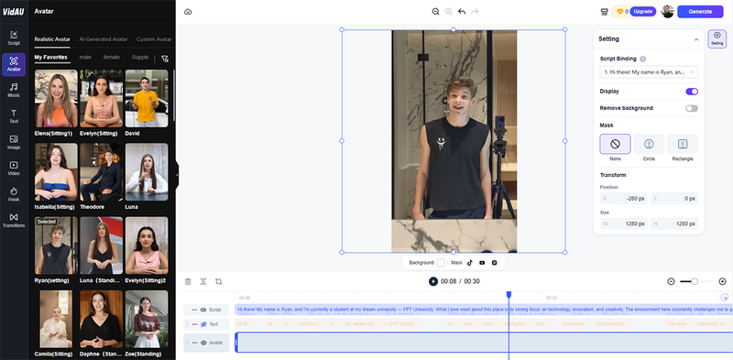Pick the canvas Background color swatch
Viewport: 733px width, 360px height.
point(441,263)
